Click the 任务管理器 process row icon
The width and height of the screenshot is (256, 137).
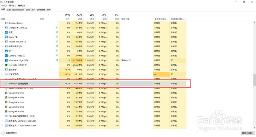[6, 74]
